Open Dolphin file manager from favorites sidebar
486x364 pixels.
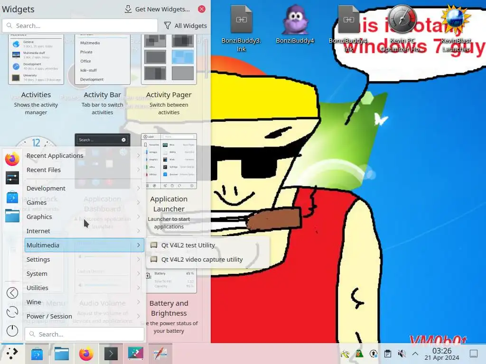12,216
